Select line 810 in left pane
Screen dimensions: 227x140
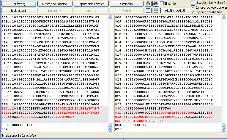(x=51, y=26)
